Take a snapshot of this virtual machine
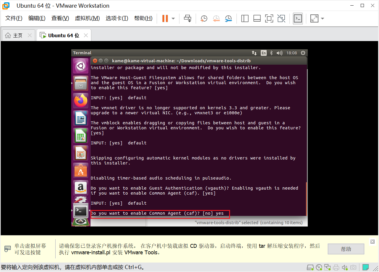This screenshot has height=272, width=379. point(204,19)
